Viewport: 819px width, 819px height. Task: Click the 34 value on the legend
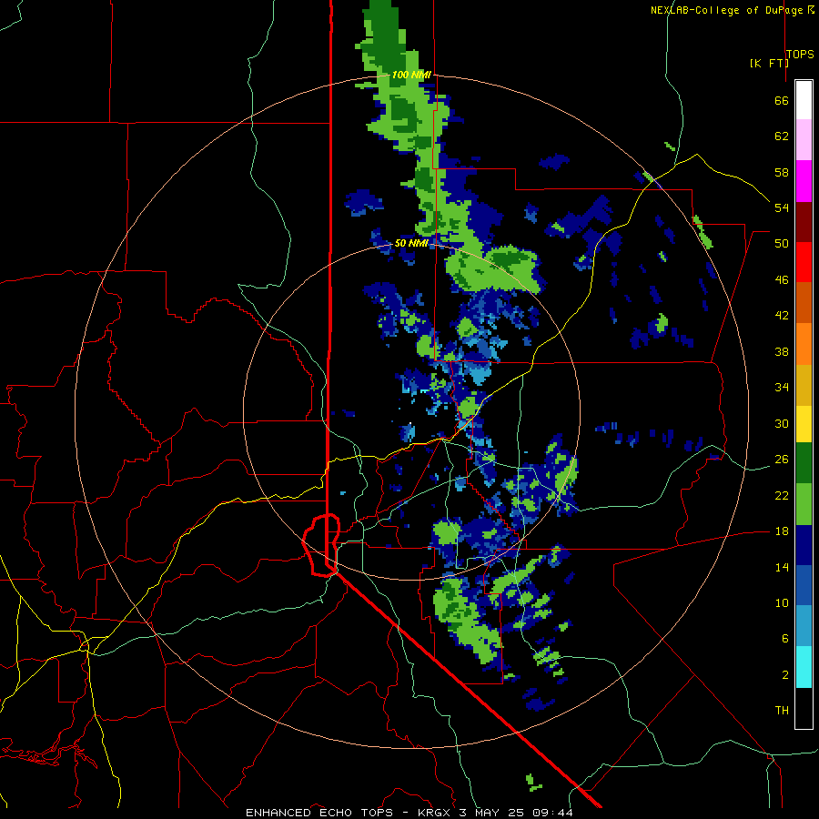pos(782,388)
